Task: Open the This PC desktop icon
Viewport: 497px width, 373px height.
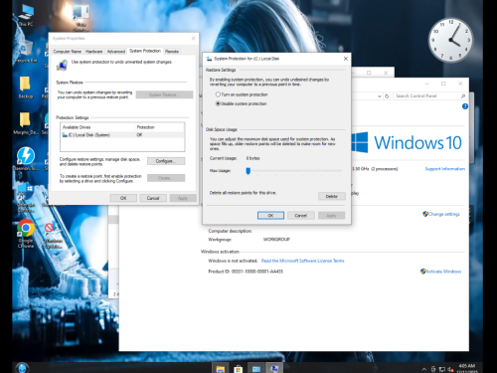Action: pyautogui.click(x=26, y=15)
